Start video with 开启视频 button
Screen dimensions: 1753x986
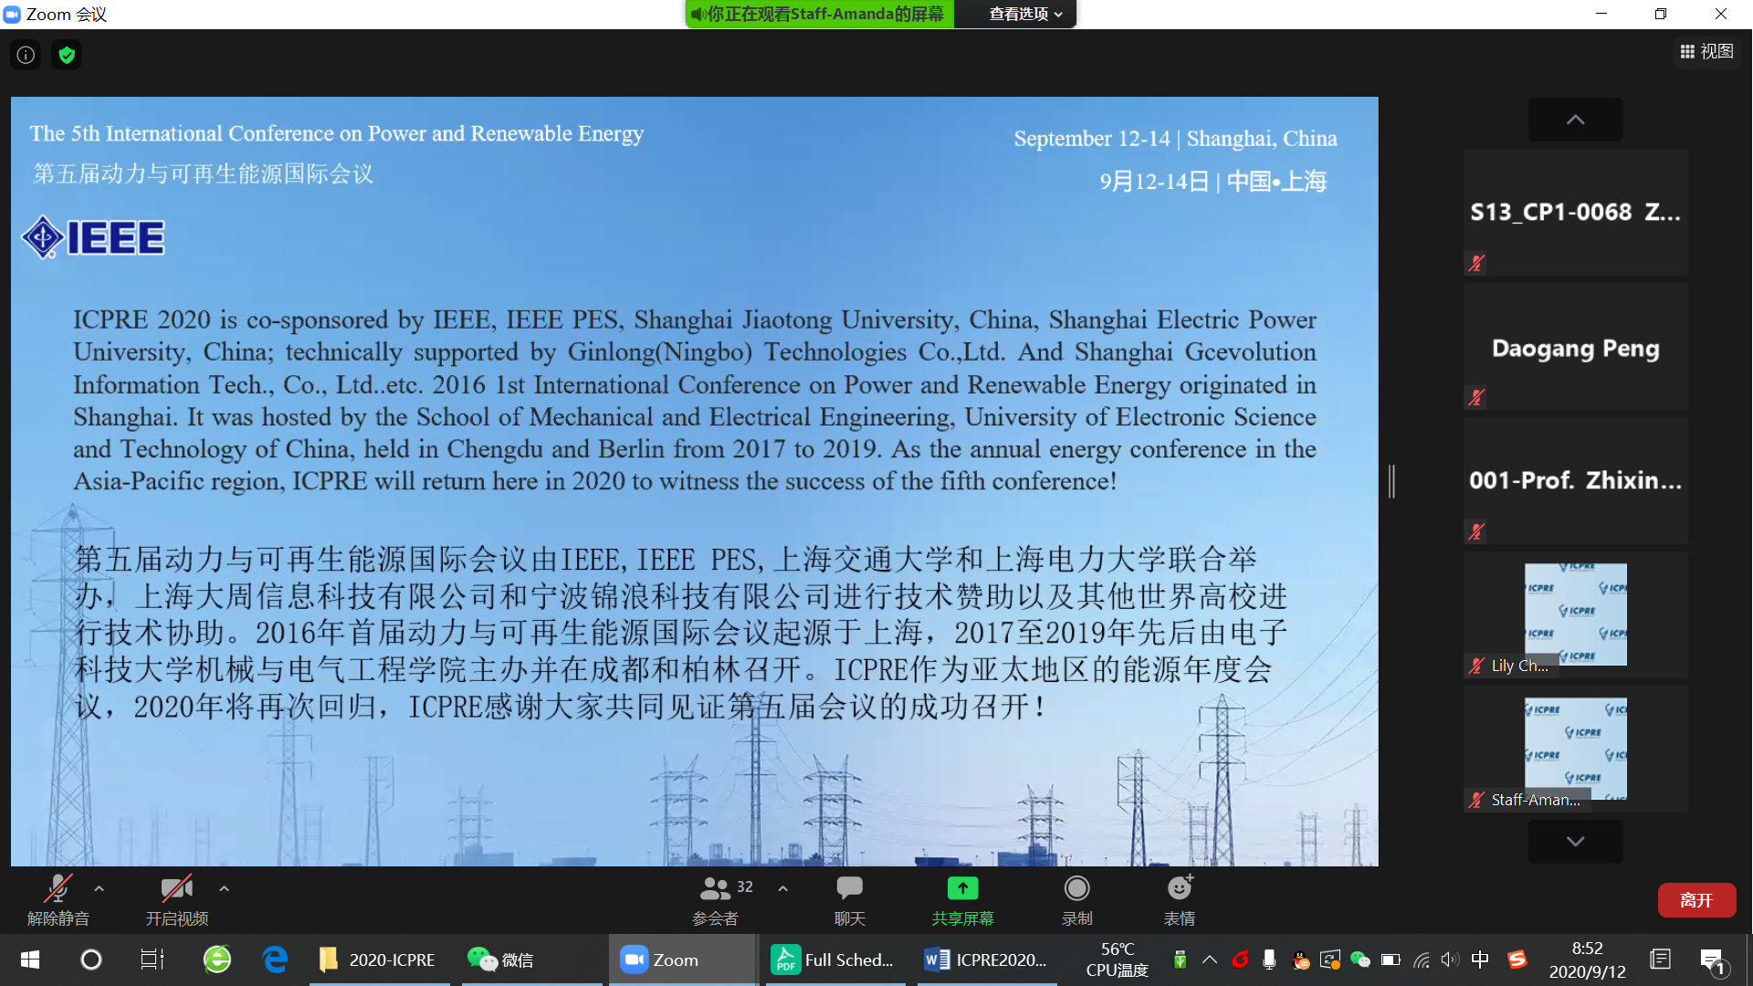(176, 899)
